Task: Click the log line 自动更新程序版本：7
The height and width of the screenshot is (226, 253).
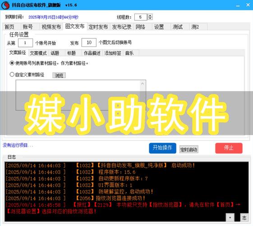Action: (77, 179)
